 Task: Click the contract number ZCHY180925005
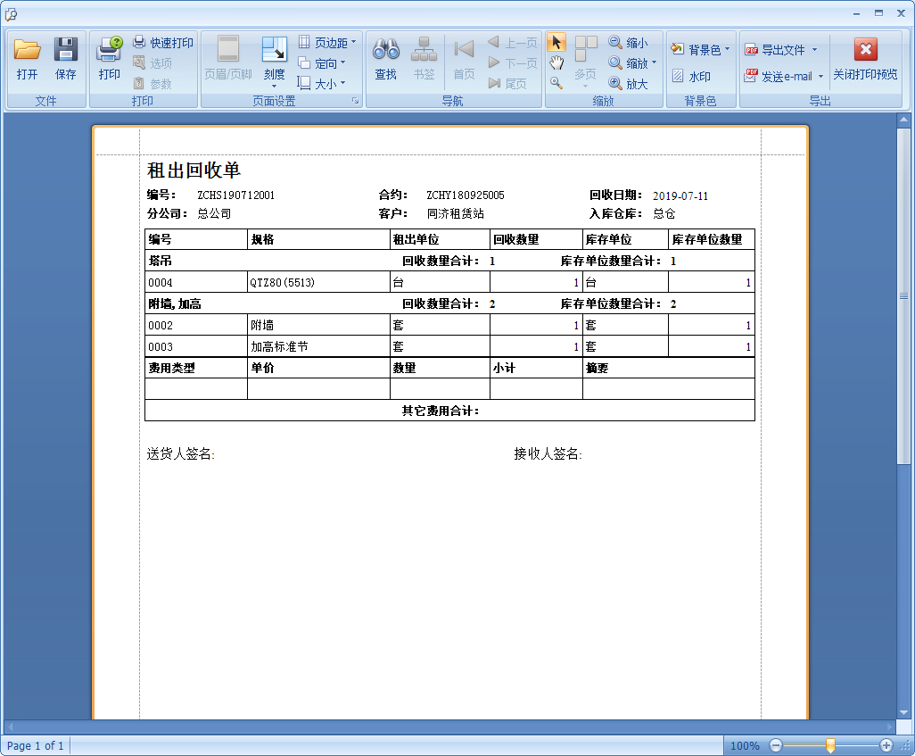[466, 195]
